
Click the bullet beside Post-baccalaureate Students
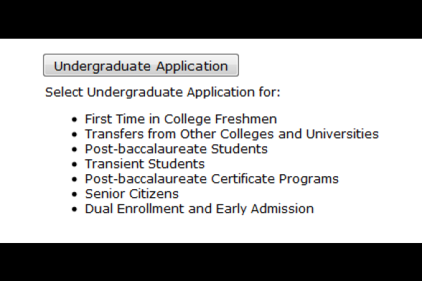75,149
